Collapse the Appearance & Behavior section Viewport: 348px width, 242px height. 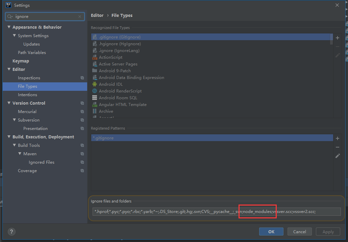pyautogui.click(x=8, y=27)
